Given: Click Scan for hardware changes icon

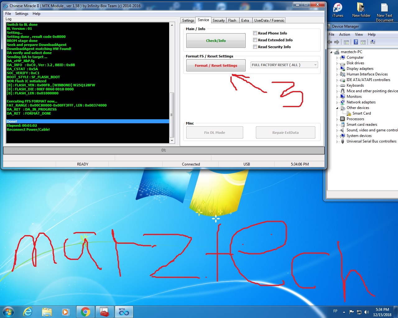Looking at the screenshot, I should tap(373, 42).
